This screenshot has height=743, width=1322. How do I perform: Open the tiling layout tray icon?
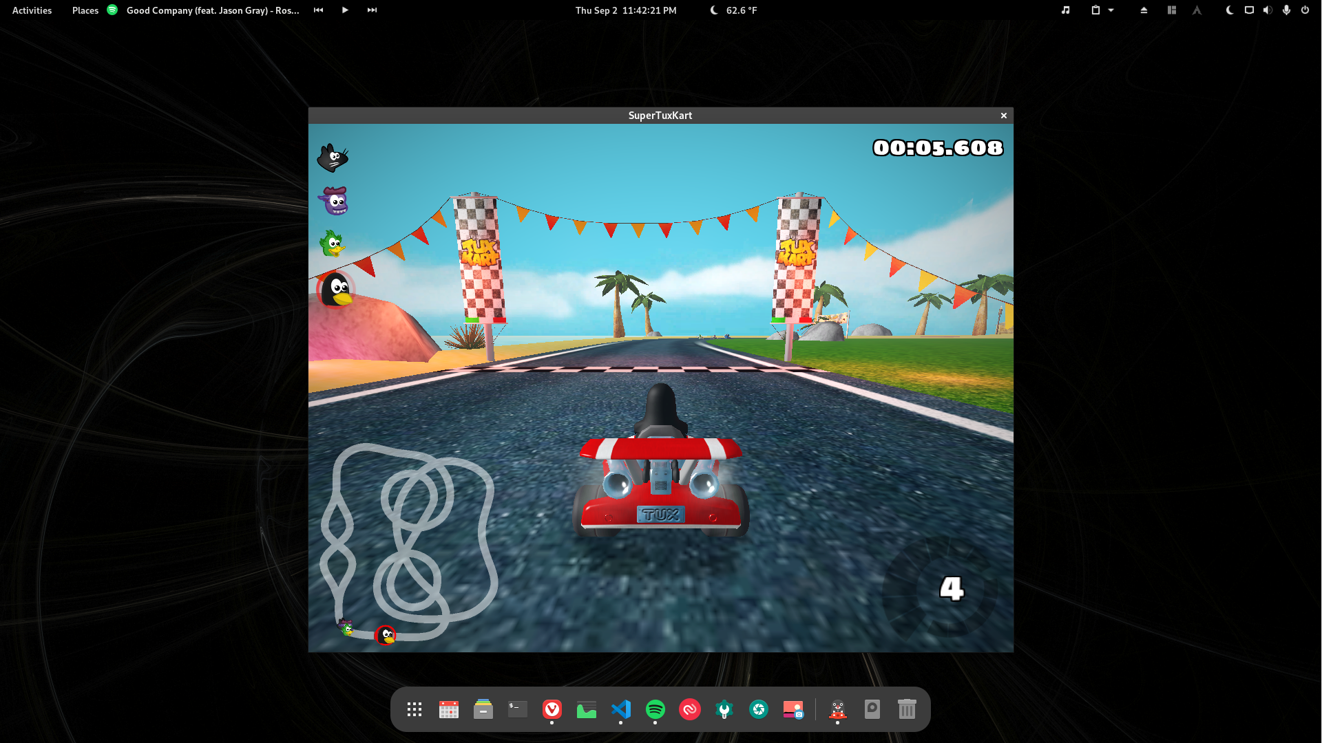click(x=1171, y=10)
